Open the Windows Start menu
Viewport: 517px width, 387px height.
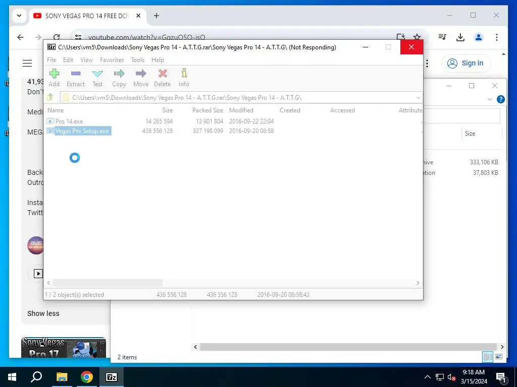tap(12, 377)
